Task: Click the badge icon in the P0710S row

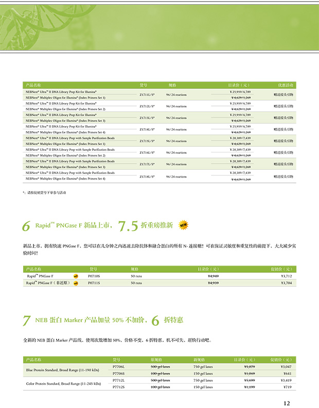Action: pyautogui.click(x=76, y=276)
